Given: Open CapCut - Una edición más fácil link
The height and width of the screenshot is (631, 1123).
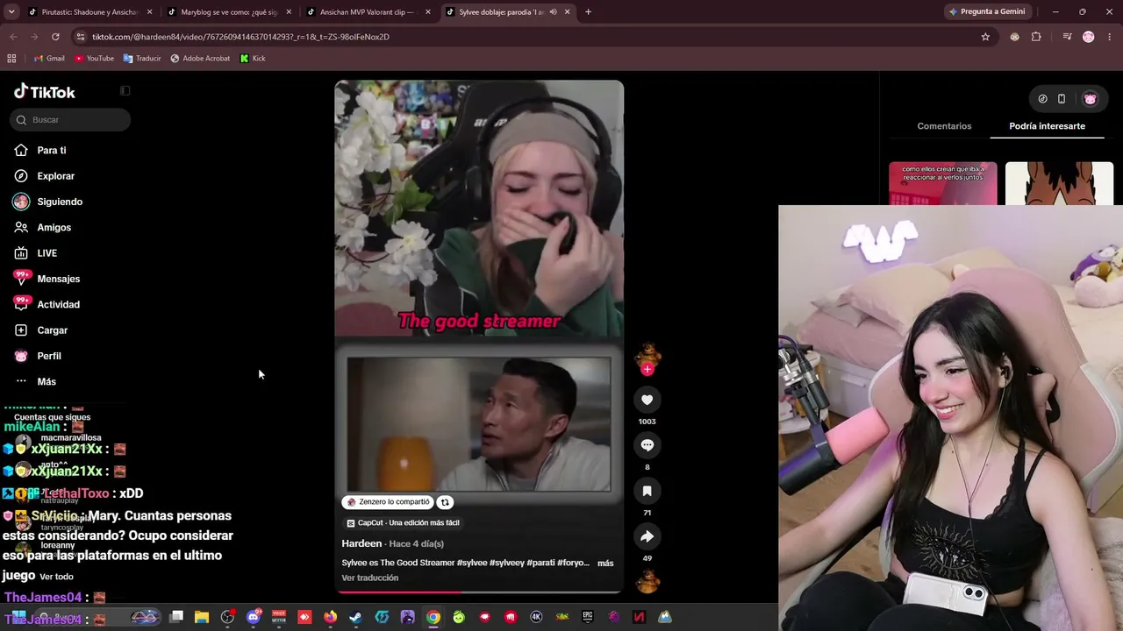Looking at the screenshot, I should [x=403, y=523].
